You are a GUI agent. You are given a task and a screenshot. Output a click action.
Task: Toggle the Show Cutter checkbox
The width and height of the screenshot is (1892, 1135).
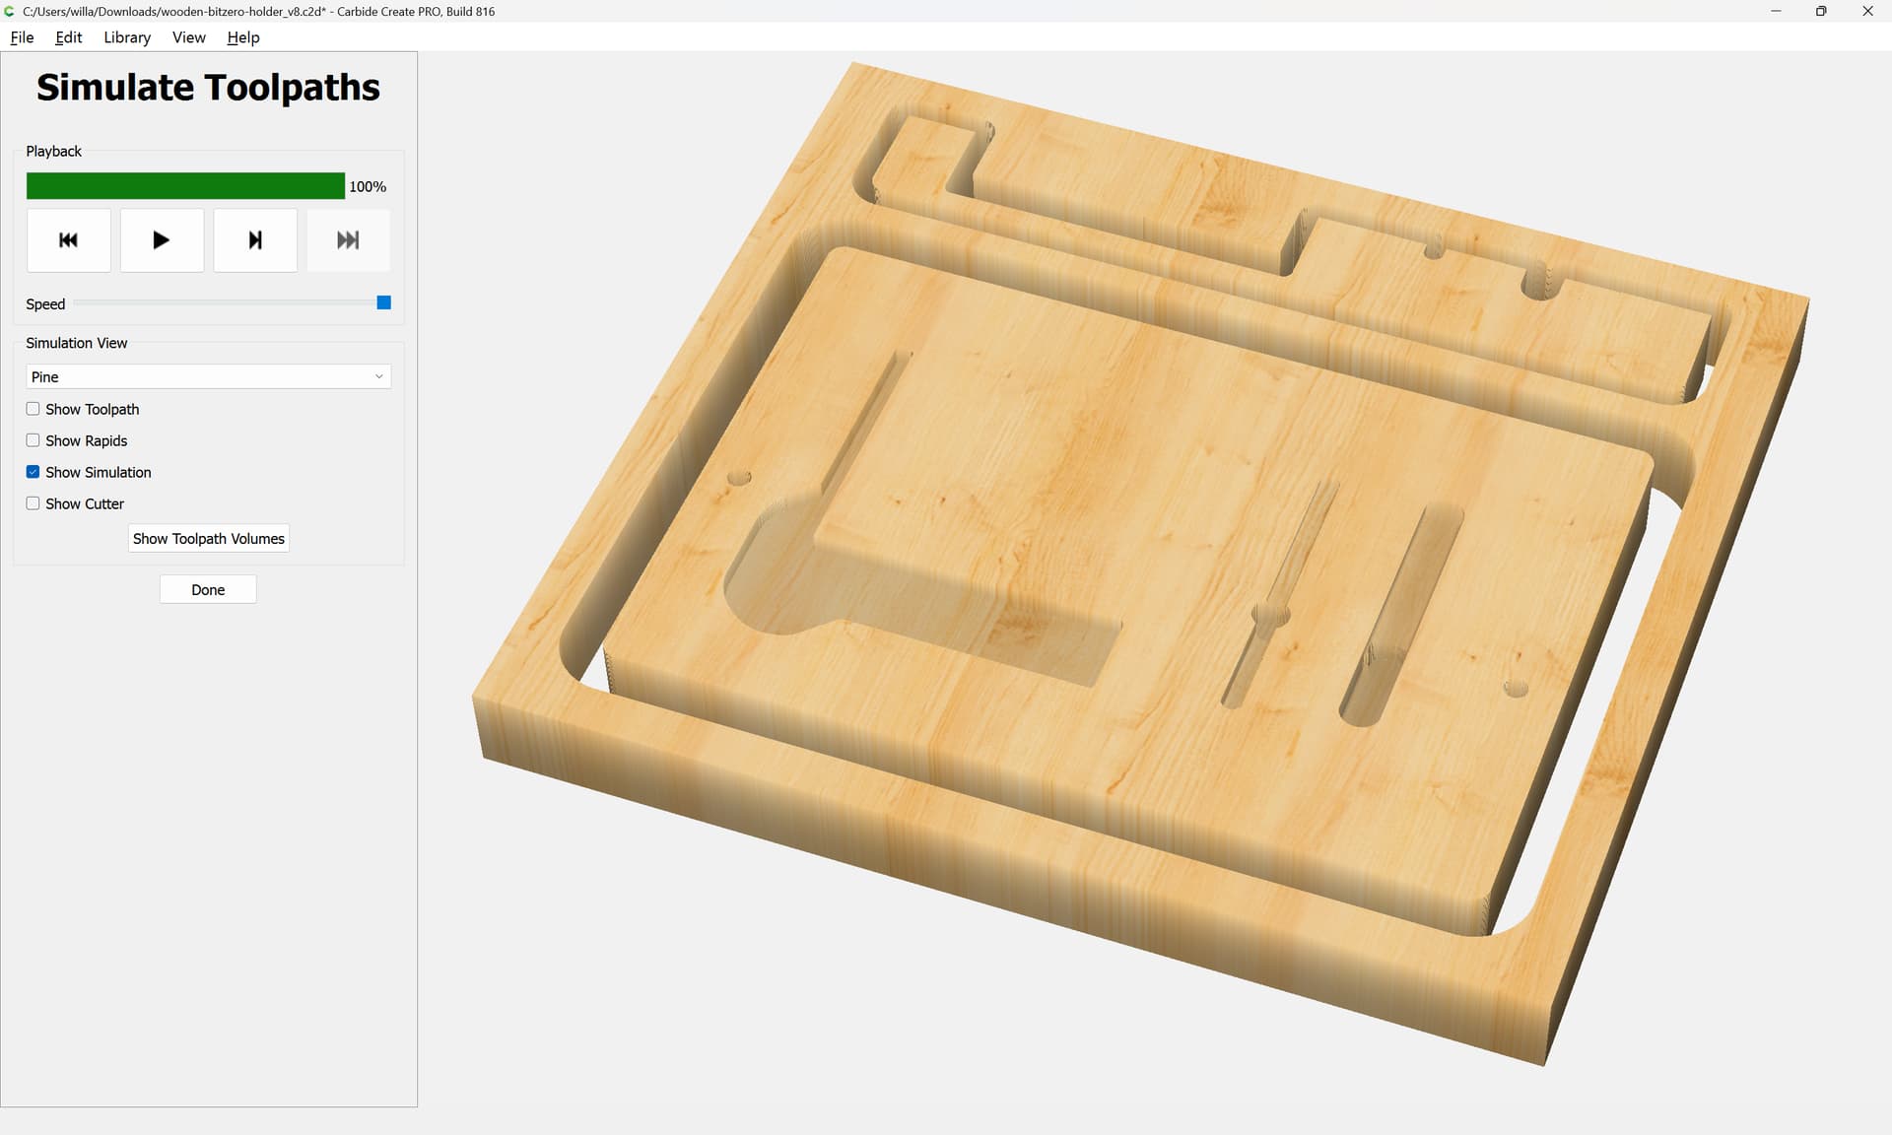(34, 503)
